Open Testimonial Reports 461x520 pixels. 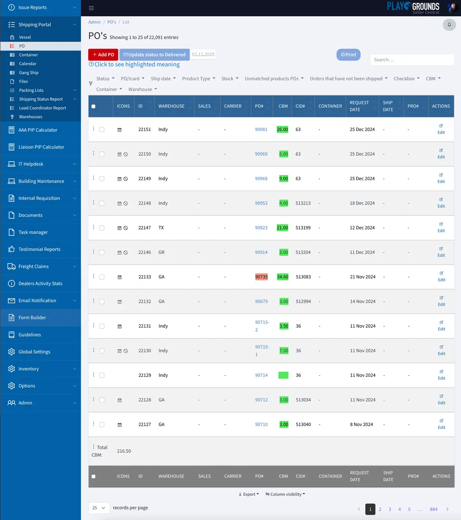[x=39, y=249]
